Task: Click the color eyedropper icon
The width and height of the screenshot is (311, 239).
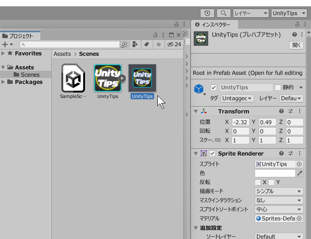Action: pos(300,173)
